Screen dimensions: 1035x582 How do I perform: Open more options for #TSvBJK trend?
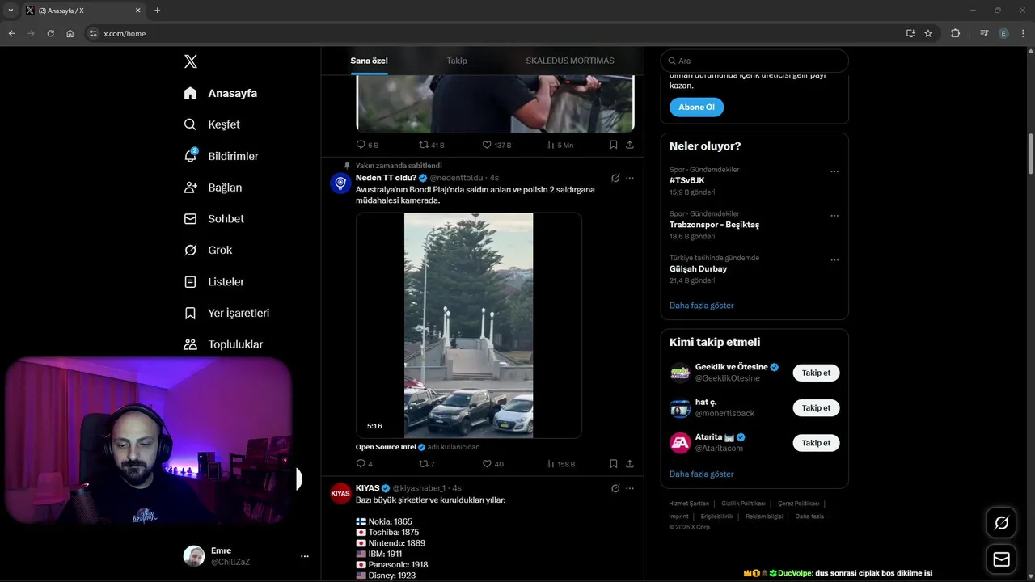pyautogui.click(x=834, y=171)
